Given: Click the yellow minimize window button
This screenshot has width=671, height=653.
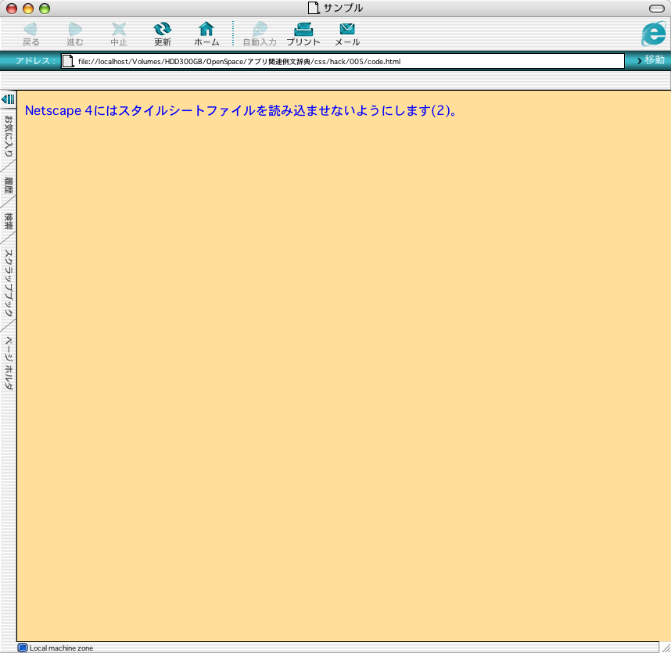Looking at the screenshot, I should click(x=28, y=8).
